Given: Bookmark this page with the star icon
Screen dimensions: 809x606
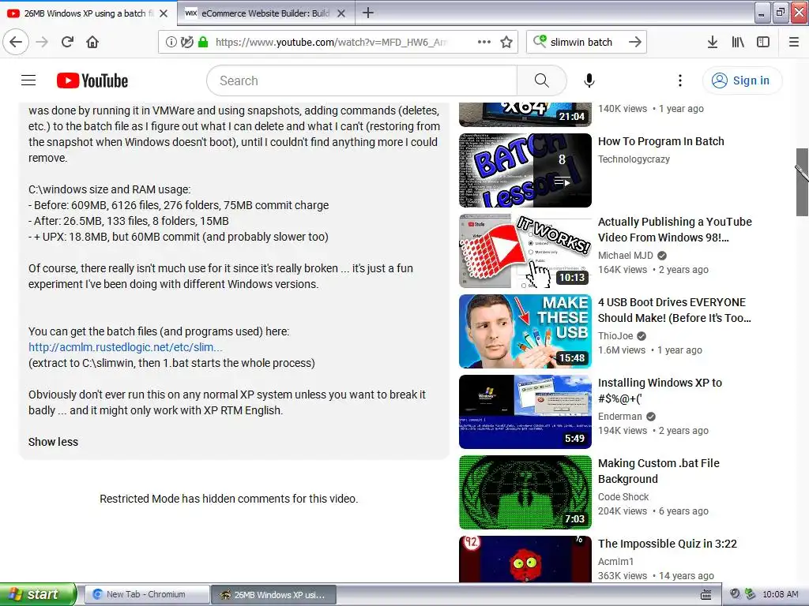Looking at the screenshot, I should (506, 42).
